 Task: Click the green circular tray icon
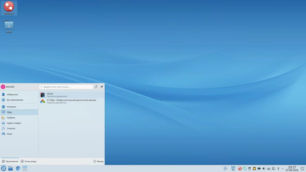pyautogui.click(x=245, y=168)
